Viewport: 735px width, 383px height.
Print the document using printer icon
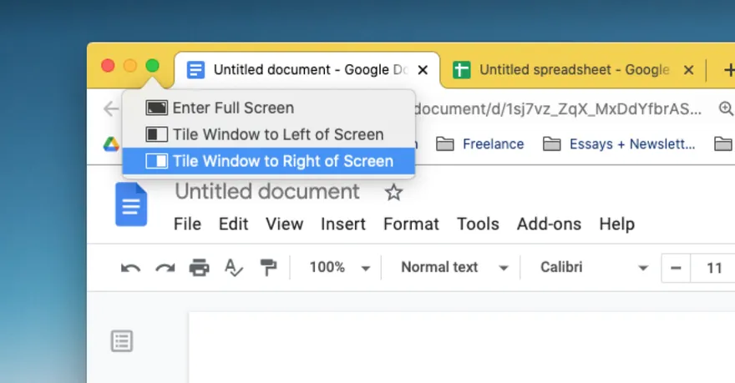199,268
